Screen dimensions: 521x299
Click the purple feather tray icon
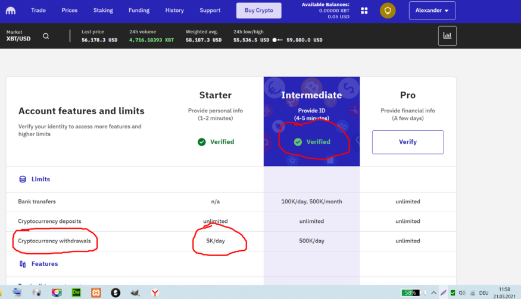coord(443,292)
